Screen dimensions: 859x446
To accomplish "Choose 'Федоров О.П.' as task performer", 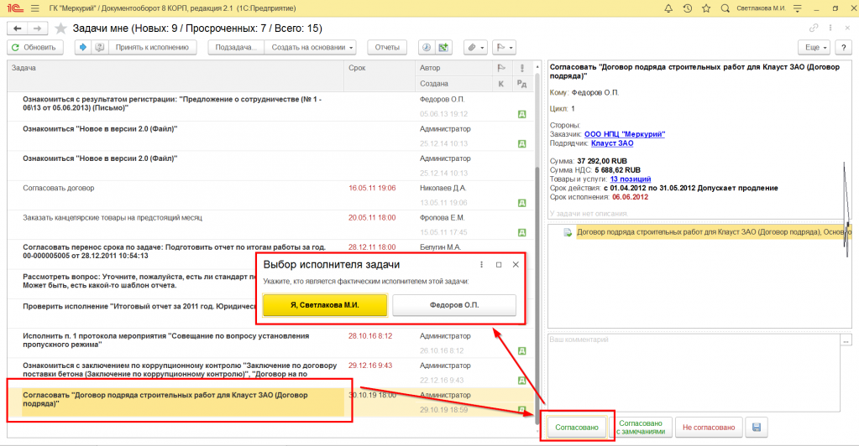I will point(454,305).
